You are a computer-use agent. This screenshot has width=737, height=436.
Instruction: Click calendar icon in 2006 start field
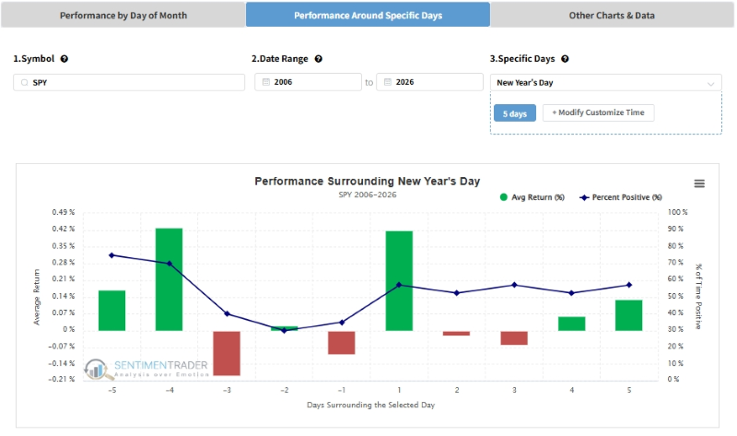(x=266, y=82)
